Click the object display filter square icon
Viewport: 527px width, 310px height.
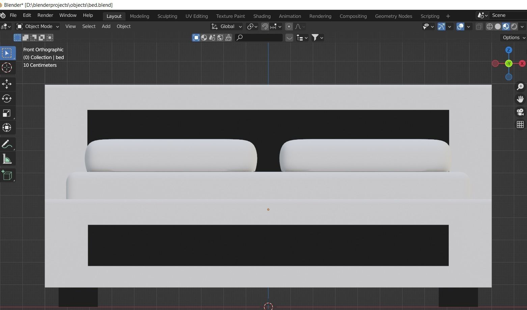(196, 37)
